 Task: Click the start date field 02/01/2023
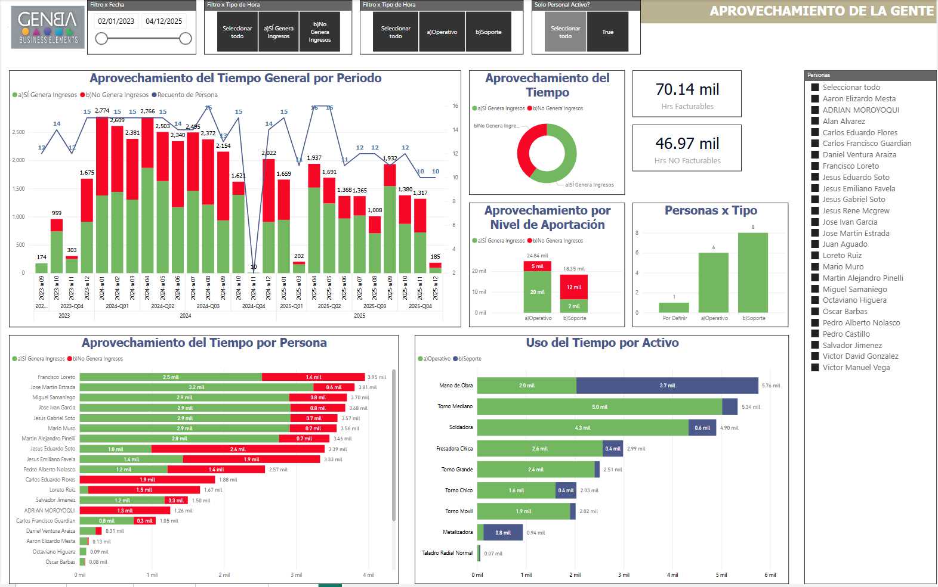[x=116, y=21]
